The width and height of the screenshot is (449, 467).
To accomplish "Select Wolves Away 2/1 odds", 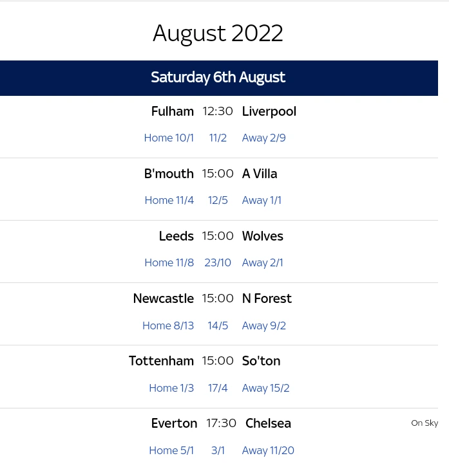I will (262, 262).
